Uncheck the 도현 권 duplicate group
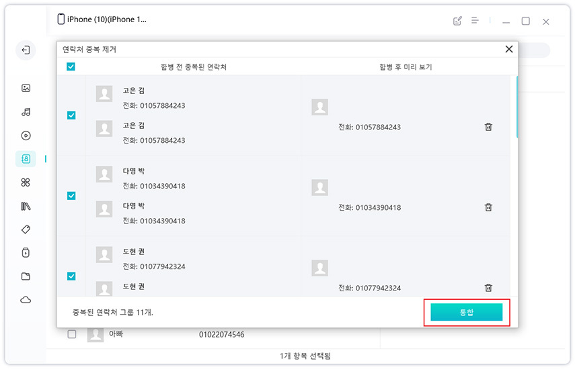This screenshot has width=575, height=369. tap(71, 276)
